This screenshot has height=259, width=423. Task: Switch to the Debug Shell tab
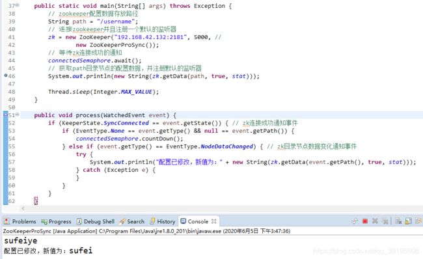96,221
